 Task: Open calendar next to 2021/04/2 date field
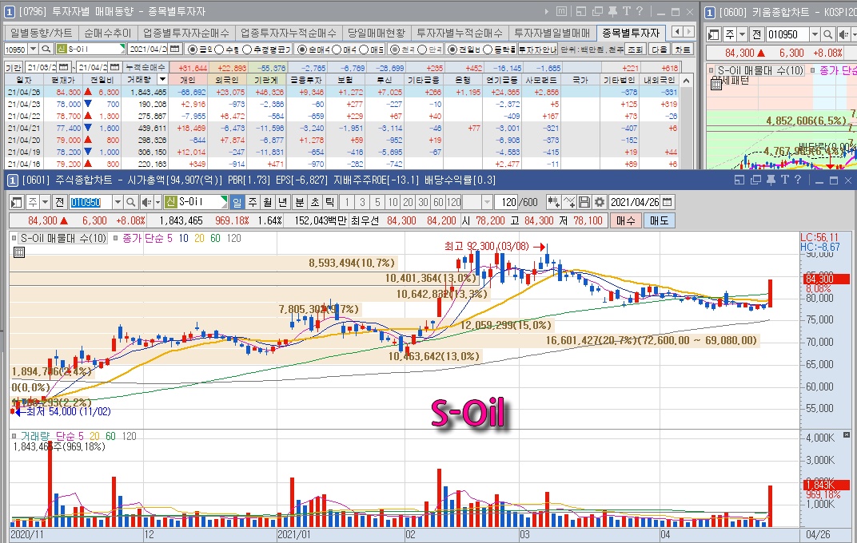[x=175, y=50]
